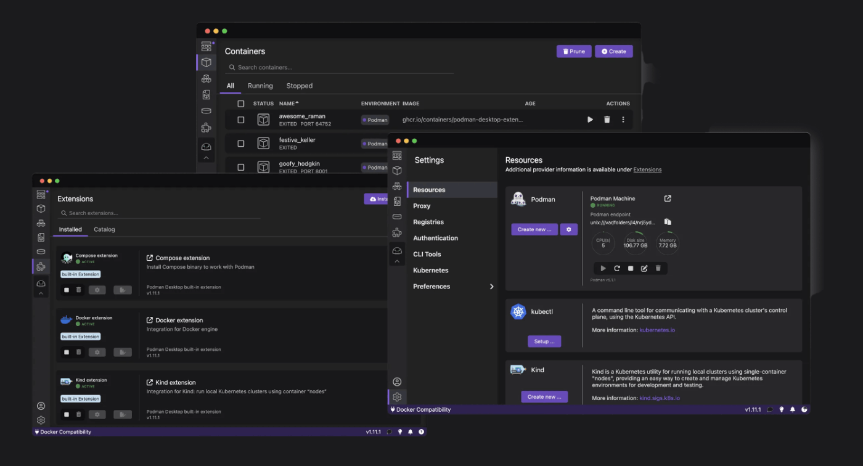Open Dashboard icon in Settings window sidebar
The width and height of the screenshot is (863, 466).
397,155
